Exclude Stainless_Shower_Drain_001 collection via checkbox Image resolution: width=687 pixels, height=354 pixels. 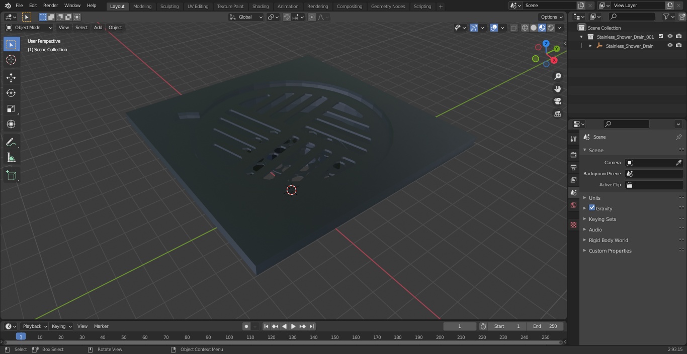[x=661, y=37]
